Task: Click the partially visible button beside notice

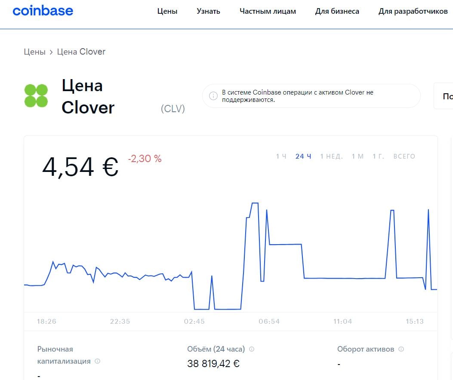Action: click(x=444, y=96)
